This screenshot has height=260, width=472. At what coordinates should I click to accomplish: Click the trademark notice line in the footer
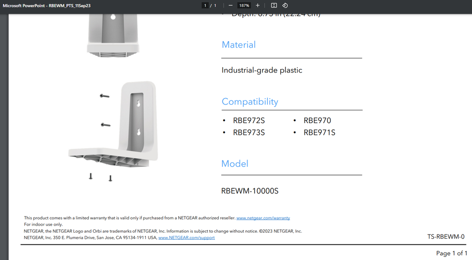pyautogui.click(x=163, y=231)
